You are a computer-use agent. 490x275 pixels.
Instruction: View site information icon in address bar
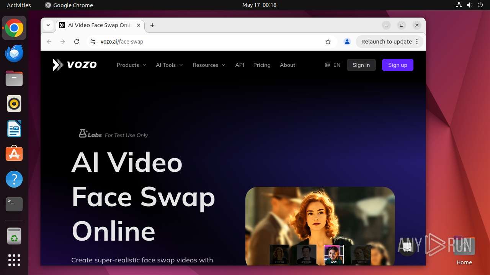click(x=93, y=42)
